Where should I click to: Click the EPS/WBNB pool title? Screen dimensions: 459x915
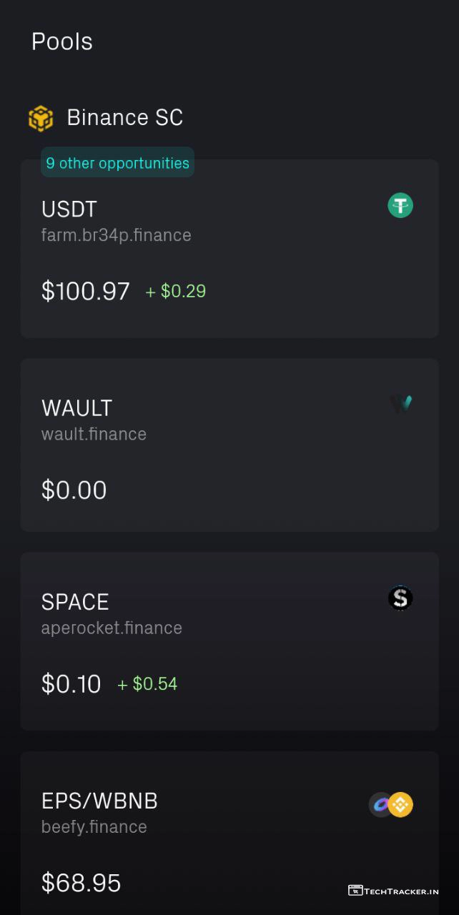[x=99, y=801]
